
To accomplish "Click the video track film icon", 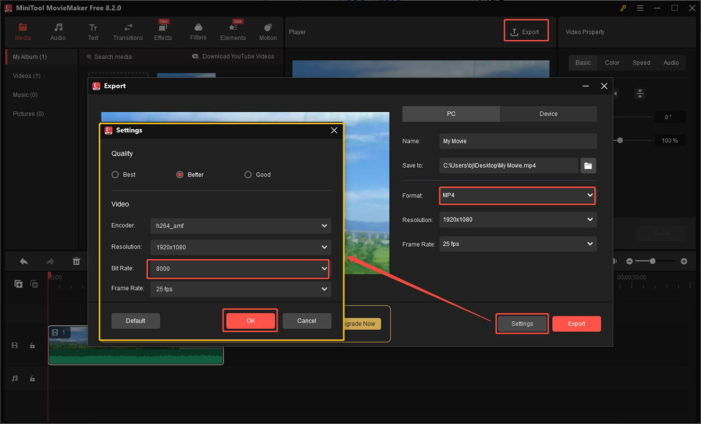I will pyautogui.click(x=15, y=346).
